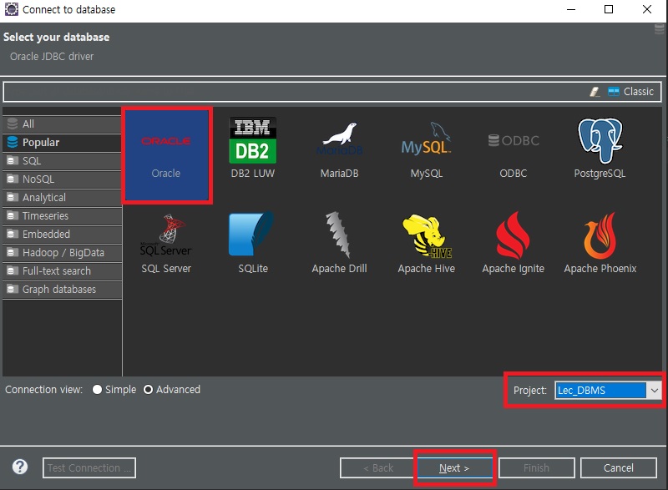Viewport: 668px width, 490px height.
Task: Choose the Apache Drill driver
Action: point(339,244)
